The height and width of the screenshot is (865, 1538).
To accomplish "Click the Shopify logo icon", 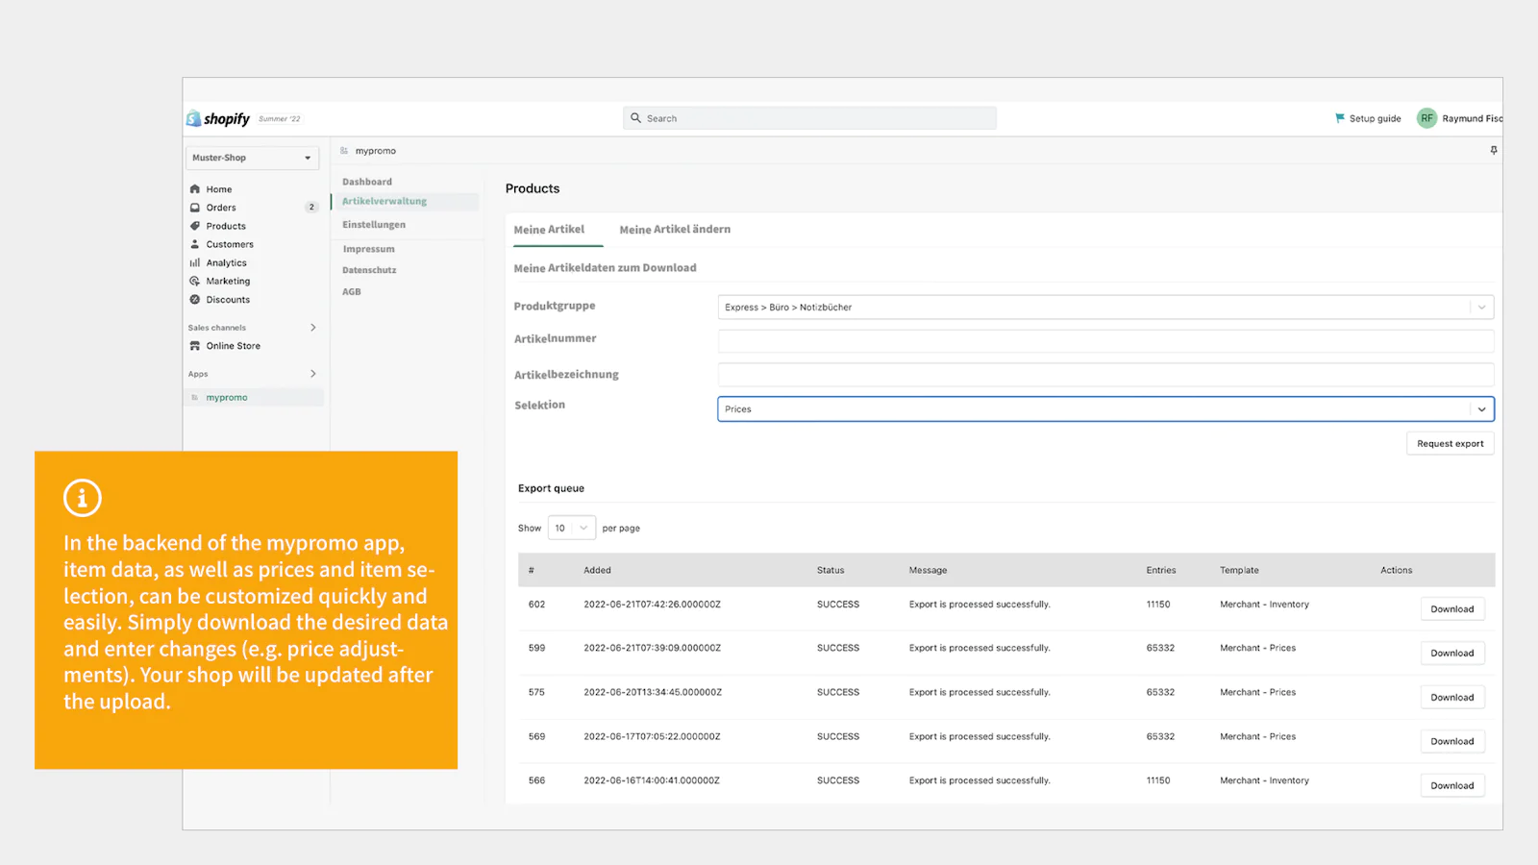I will click(x=194, y=118).
